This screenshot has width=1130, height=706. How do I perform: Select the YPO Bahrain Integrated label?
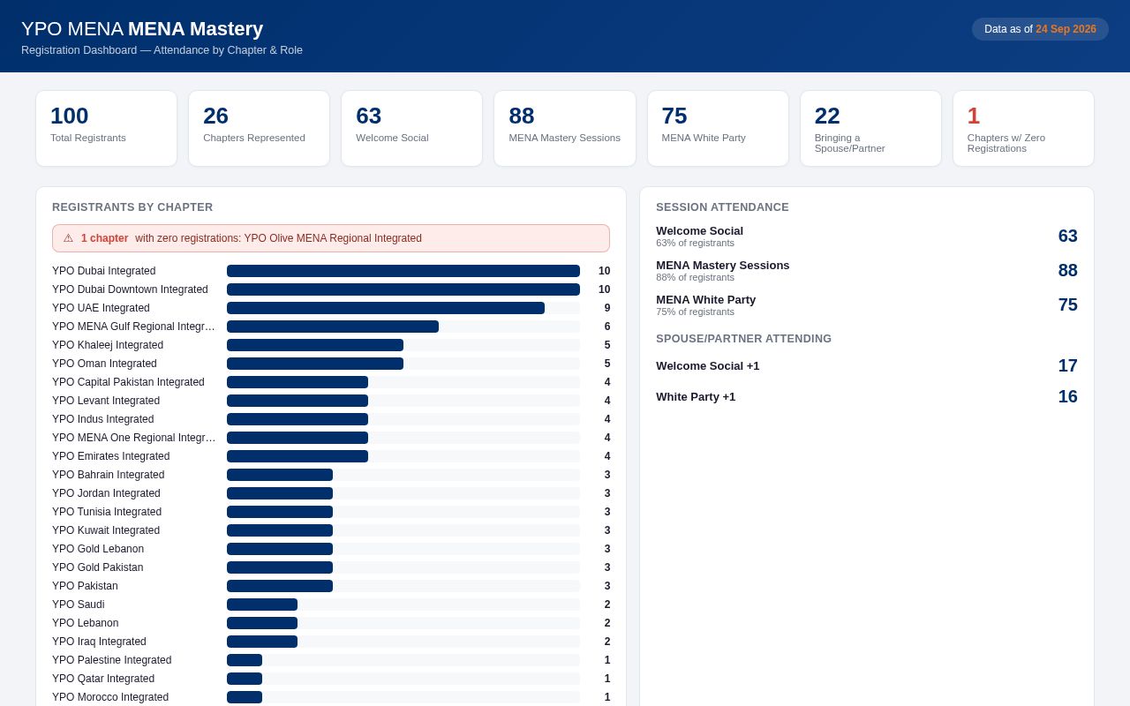[x=108, y=475]
